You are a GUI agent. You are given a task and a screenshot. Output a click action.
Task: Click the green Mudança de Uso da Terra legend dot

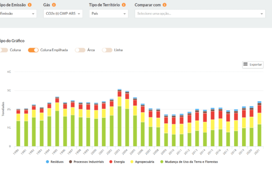tap(162, 162)
